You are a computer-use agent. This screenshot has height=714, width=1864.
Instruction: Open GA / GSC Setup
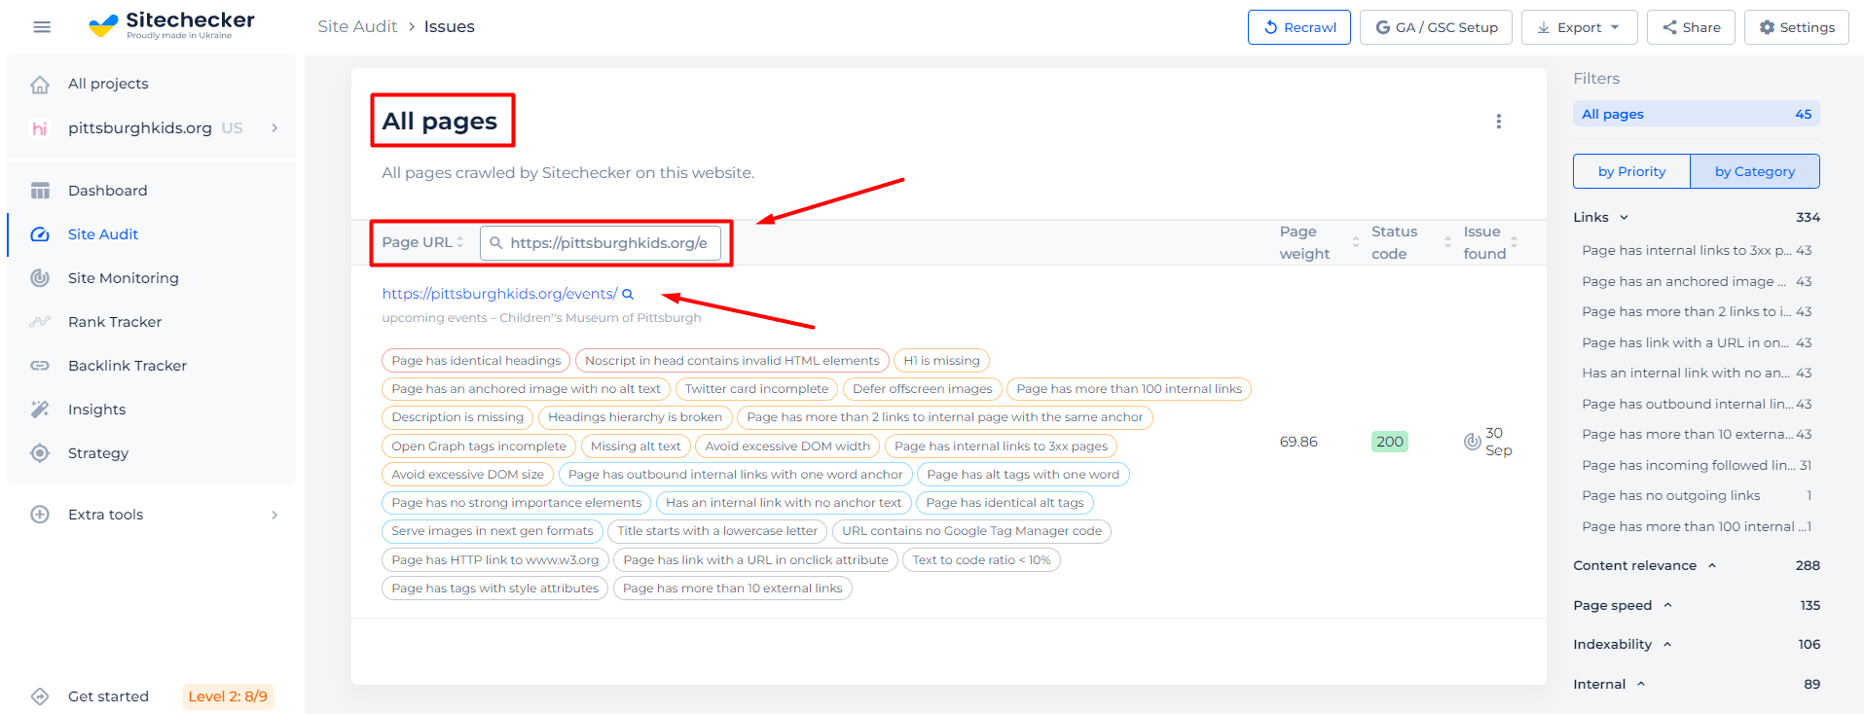(1436, 27)
